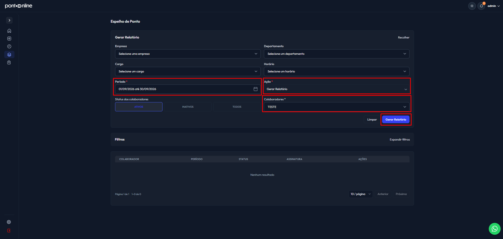The image size is (503, 239).
Task: Open notifications bell icon
Action: click(x=481, y=6)
